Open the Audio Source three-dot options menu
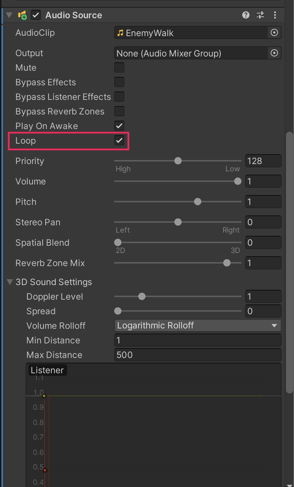Screen dimensions: 294x487 [x=275, y=15]
